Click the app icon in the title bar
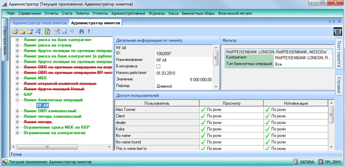The image size is (345, 167). pos(5,4)
